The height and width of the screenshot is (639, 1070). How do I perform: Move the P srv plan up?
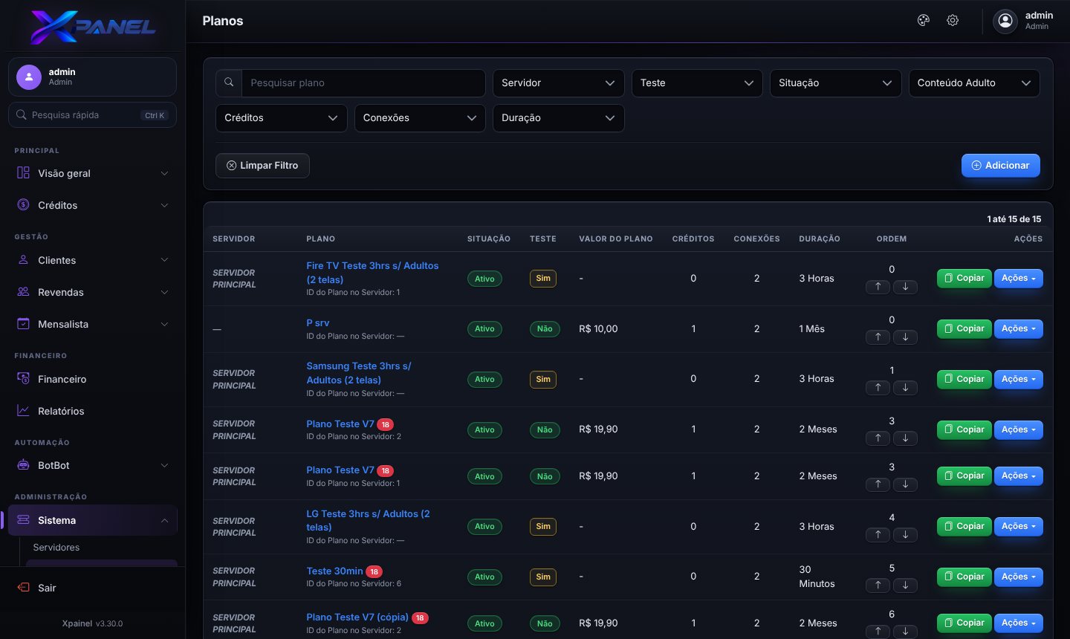878,337
